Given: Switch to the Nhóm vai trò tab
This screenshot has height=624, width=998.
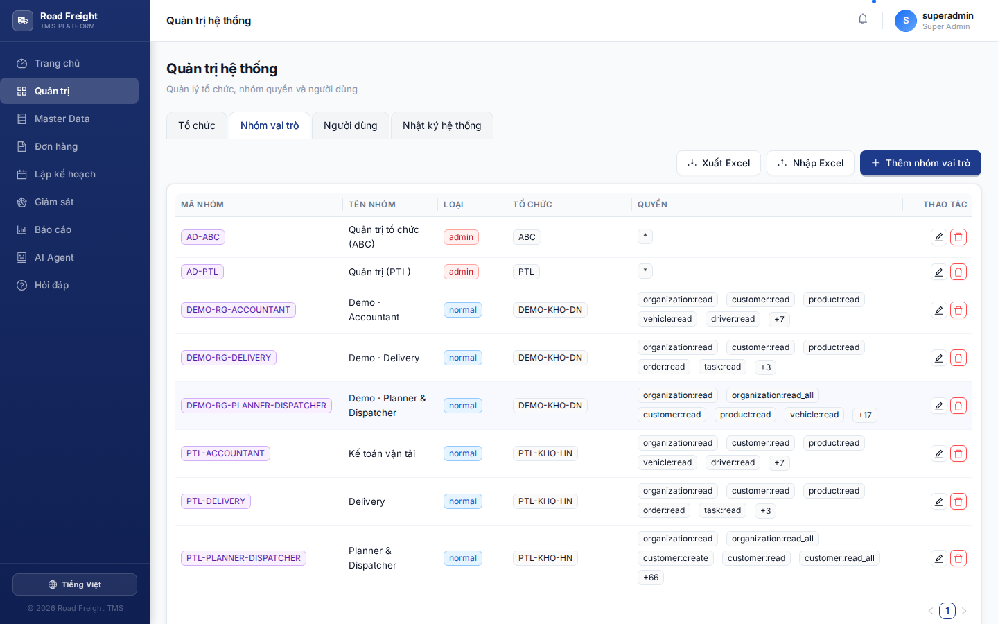Looking at the screenshot, I should tap(270, 125).
